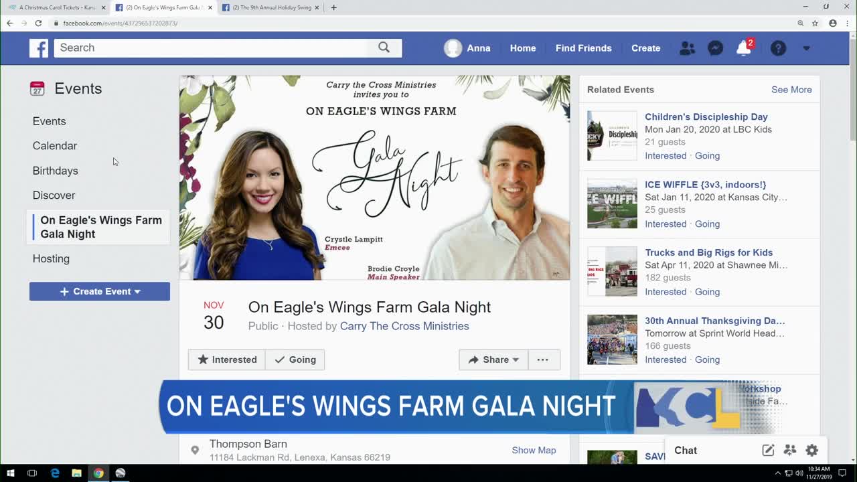Click the create group chat icon
The image size is (857, 482).
pyautogui.click(x=790, y=451)
